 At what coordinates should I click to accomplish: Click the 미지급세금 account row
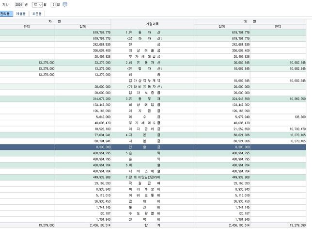(x=153, y=129)
